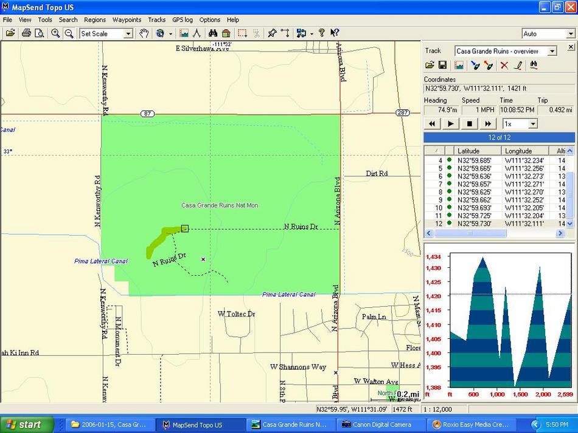
Task: Open the GPS log menu
Action: pos(183,20)
